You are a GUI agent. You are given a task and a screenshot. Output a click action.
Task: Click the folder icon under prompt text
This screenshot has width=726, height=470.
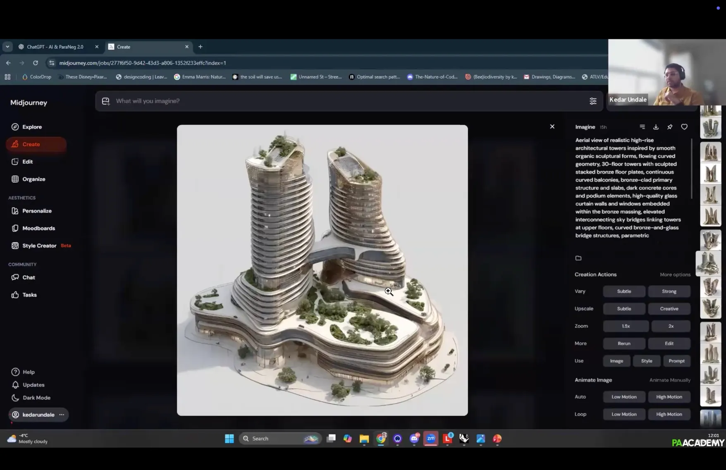pyautogui.click(x=578, y=258)
